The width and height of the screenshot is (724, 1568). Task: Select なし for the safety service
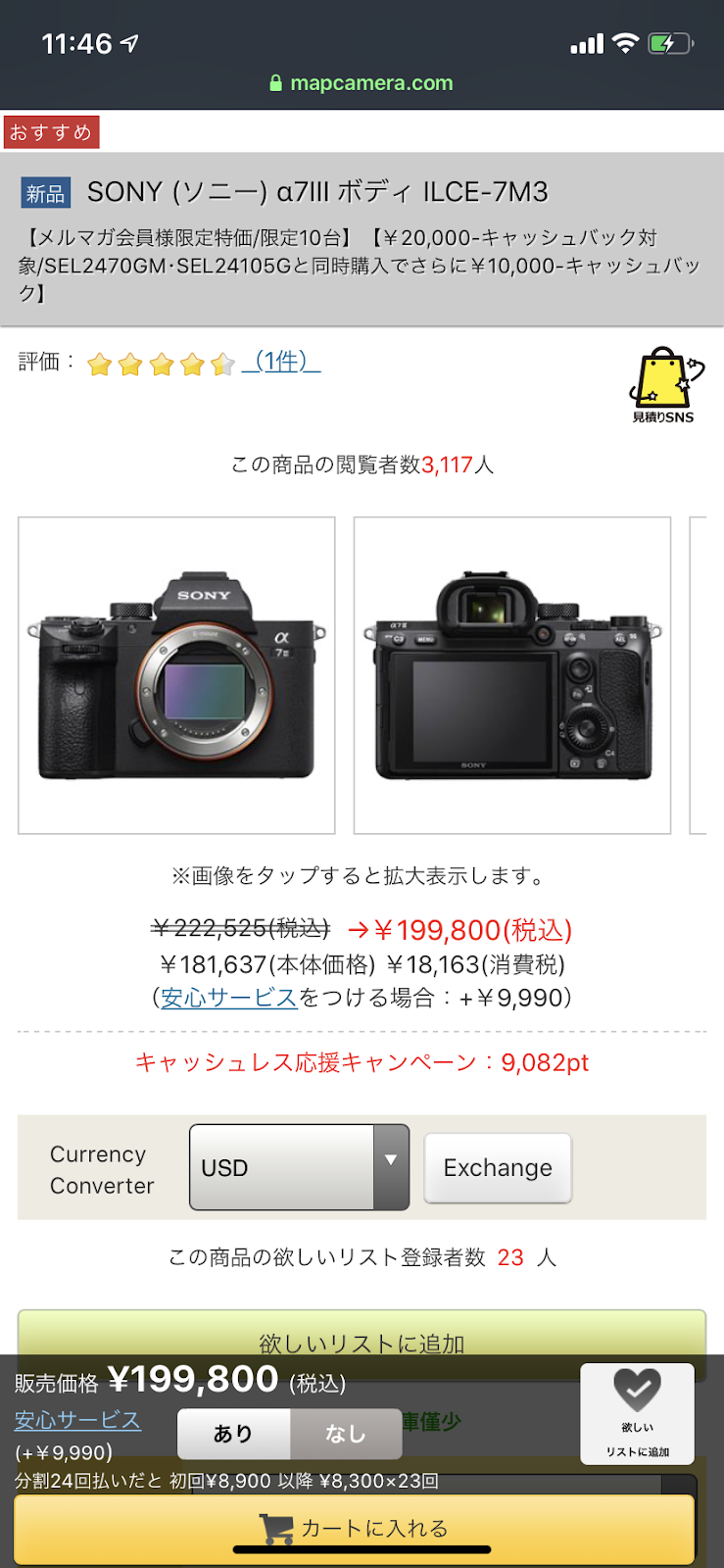346,1434
